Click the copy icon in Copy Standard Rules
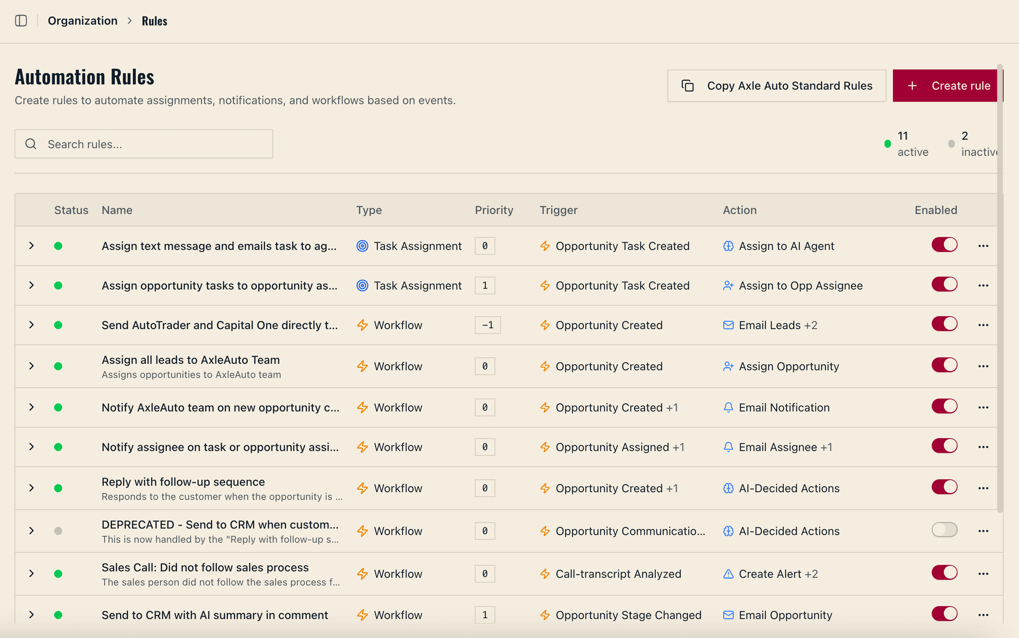Screen dimensions: 1019x638 click(x=688, y=86)
